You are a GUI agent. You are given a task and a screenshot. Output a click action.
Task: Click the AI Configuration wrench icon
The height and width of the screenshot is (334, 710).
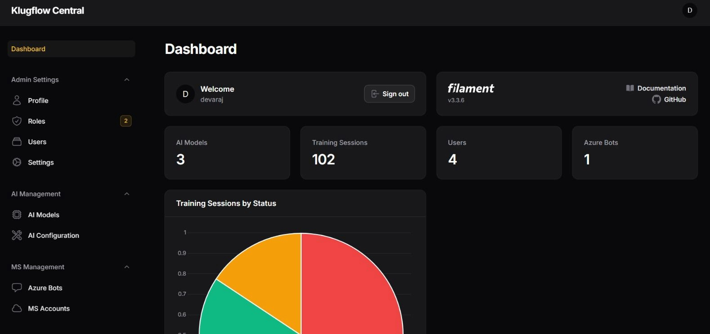[17, 235]
